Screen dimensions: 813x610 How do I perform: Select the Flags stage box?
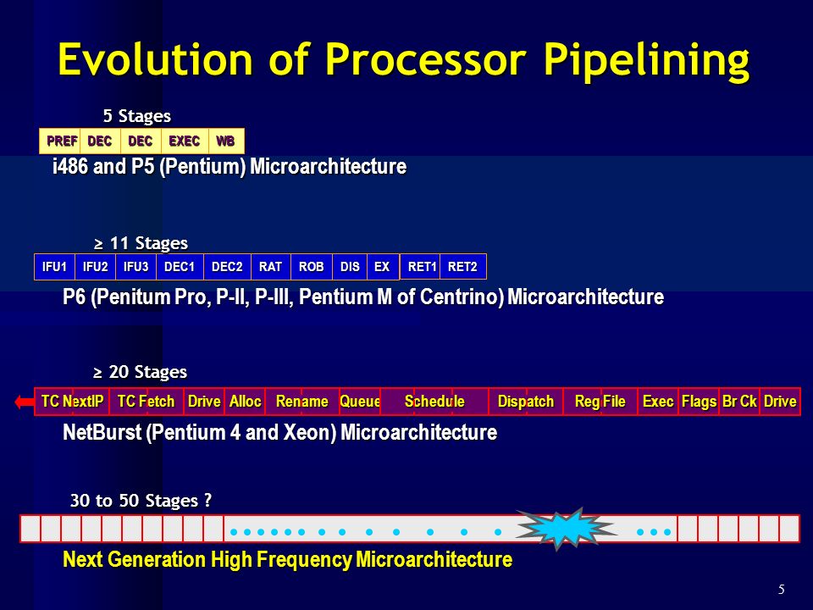pos(699,402)
